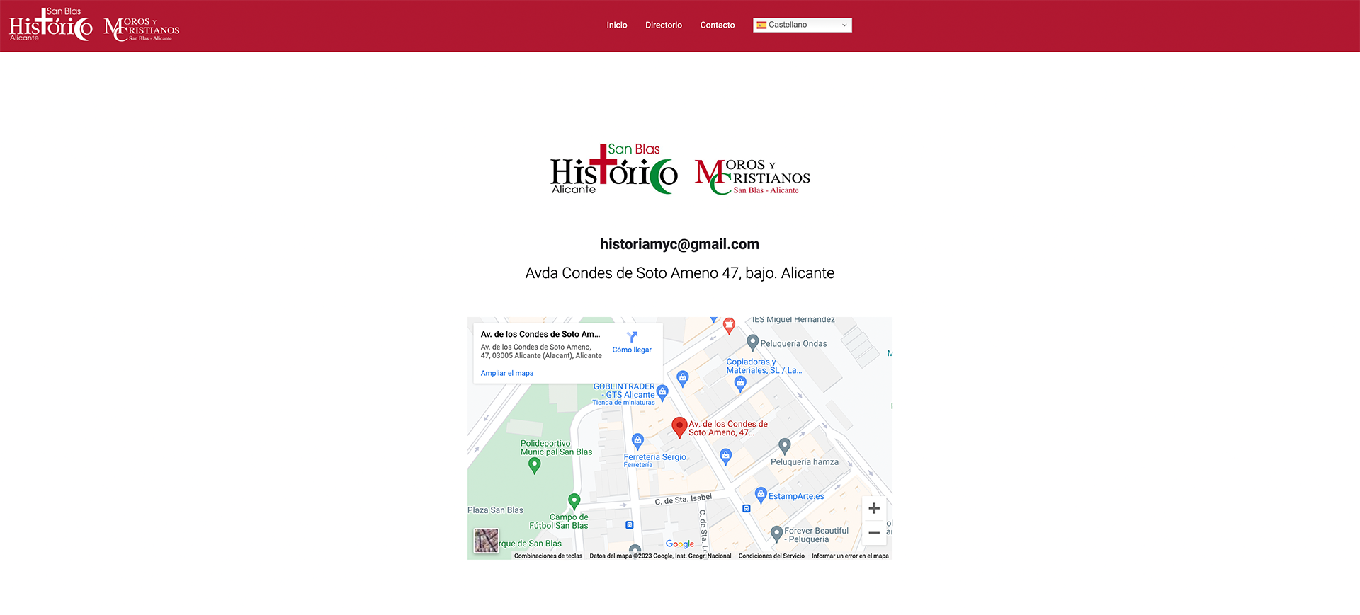This screenshot has width=1360, height=615.
Task: Click Informar un error en el mapa
Action: tap(850, 556)
